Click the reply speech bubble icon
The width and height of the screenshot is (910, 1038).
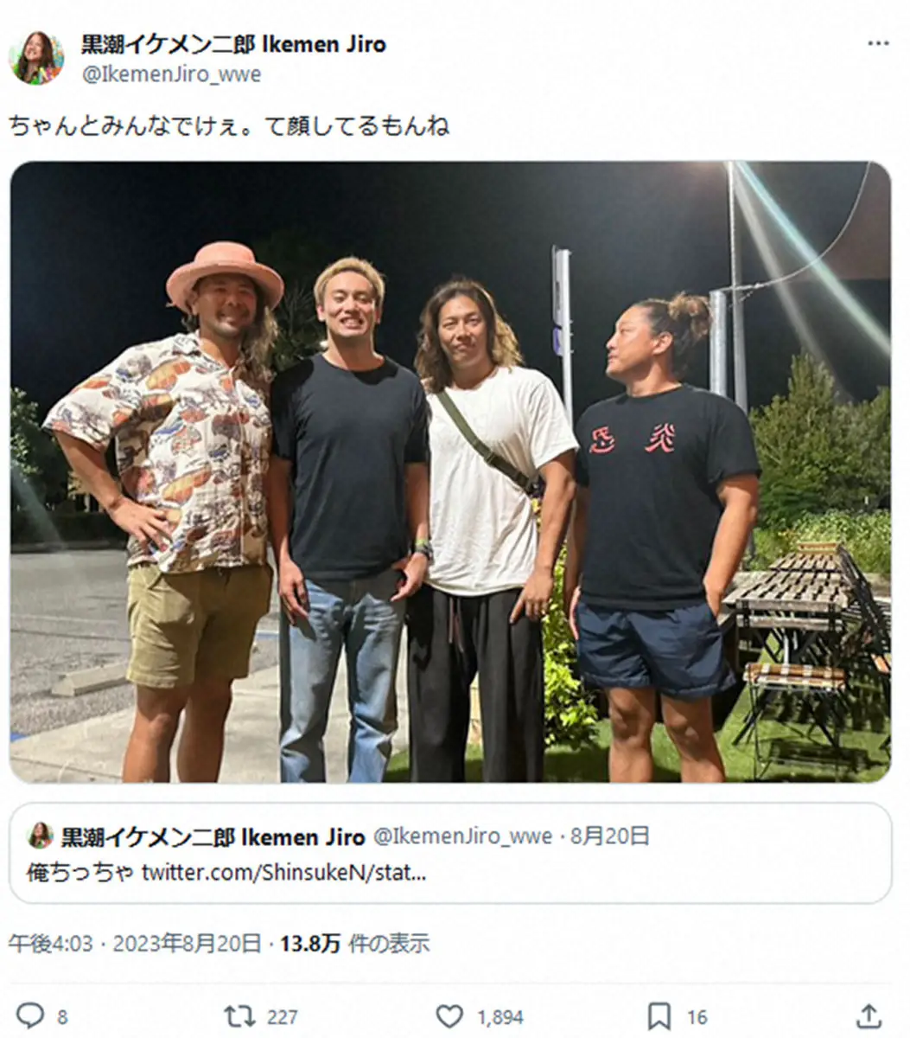(x=30, y=1016)
